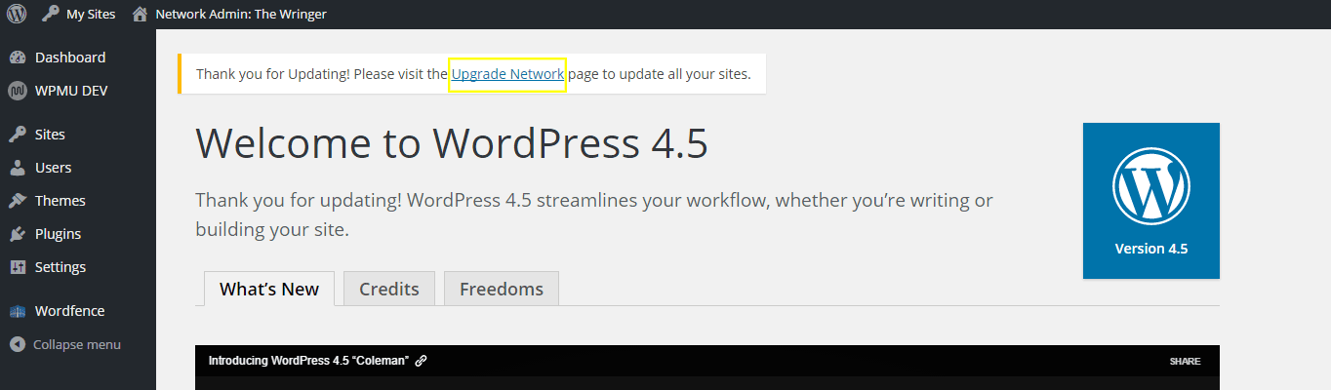This screenshot has height=390, width=1331.
Task: Click the Themes brush icon
Action: tap(18, 201)
